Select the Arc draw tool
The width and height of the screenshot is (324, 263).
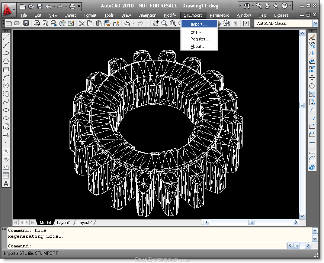pyautogui.click(x=6, y=78)
